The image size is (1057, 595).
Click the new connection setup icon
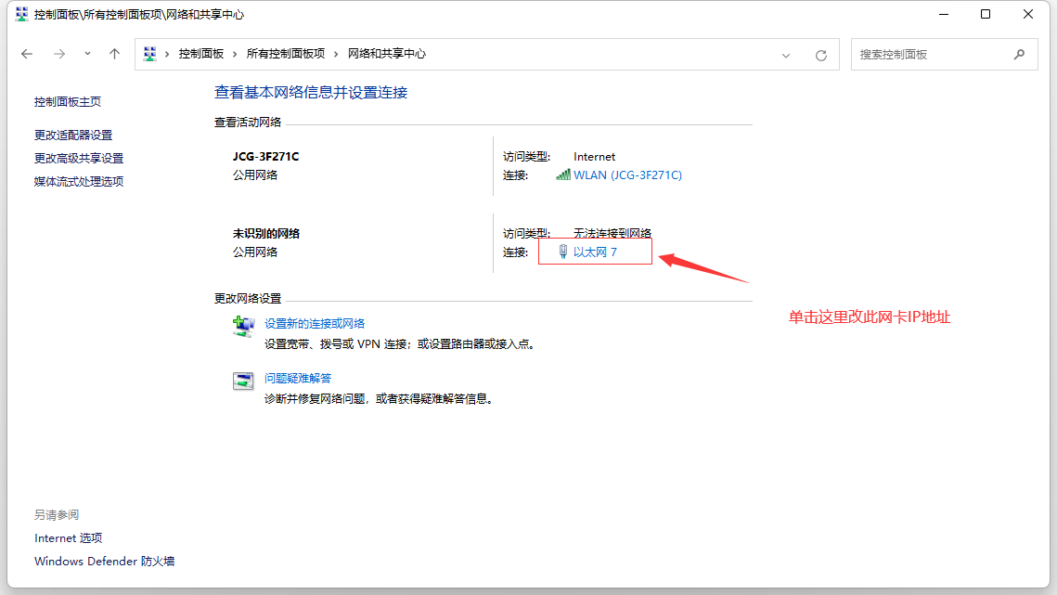pos(243,325)
